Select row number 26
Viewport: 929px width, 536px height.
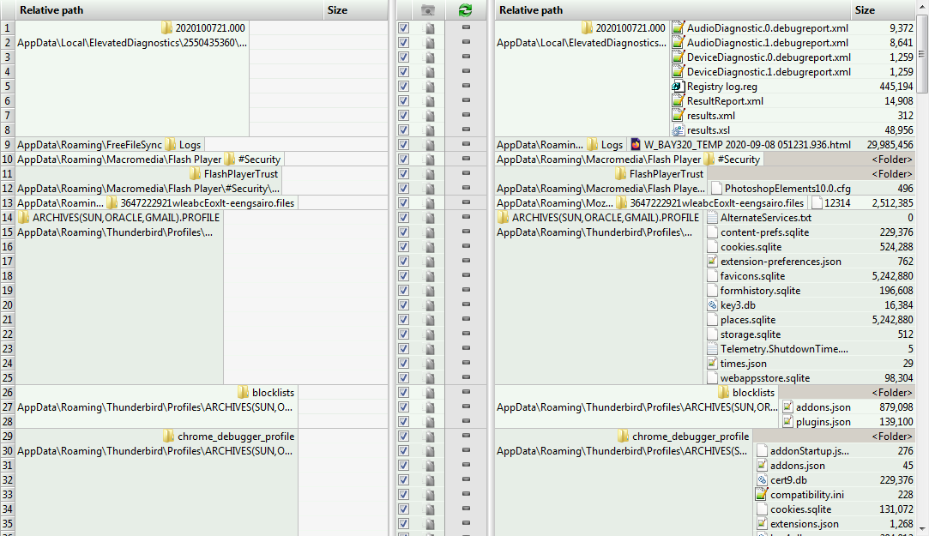[7, 392]
